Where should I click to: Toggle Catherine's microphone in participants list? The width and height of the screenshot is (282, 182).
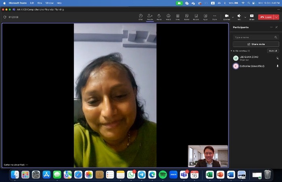click(277, 66)
